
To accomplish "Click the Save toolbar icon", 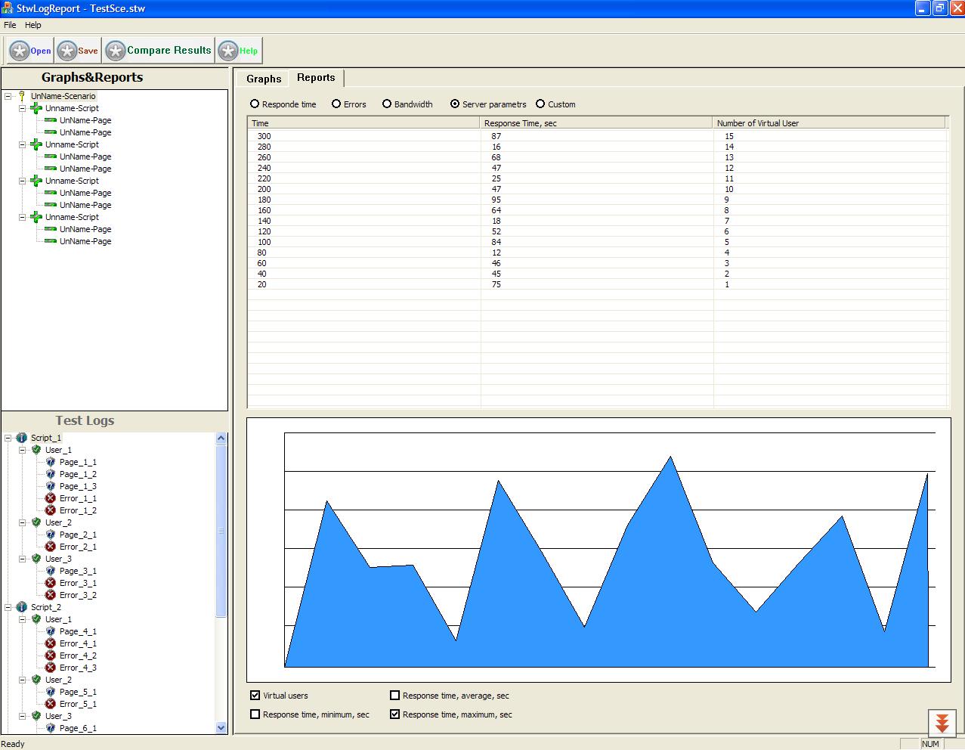I will (x=67, y=51).
